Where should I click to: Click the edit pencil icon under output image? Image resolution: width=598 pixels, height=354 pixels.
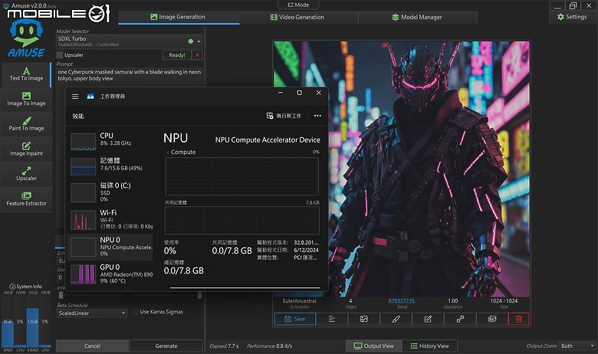click(428, 319)
